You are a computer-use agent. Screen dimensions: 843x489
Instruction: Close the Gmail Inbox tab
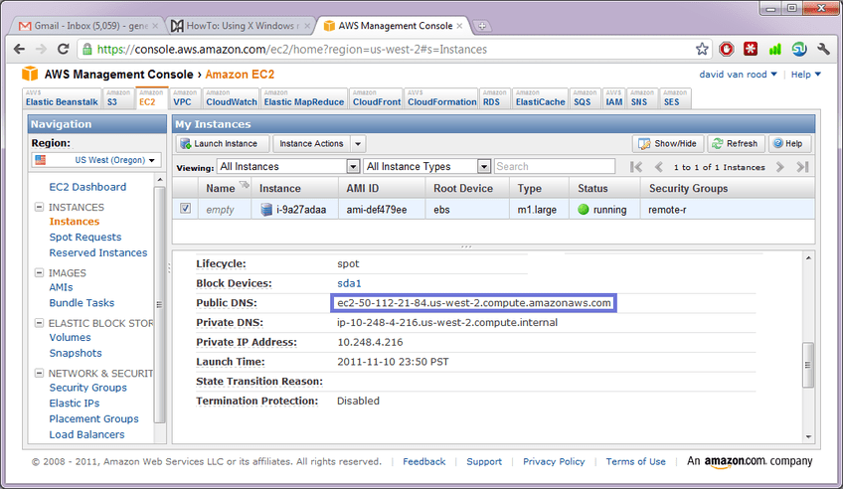[x=155, y=26]
